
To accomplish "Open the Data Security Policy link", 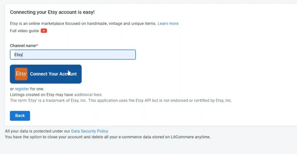I will (90, 131).
